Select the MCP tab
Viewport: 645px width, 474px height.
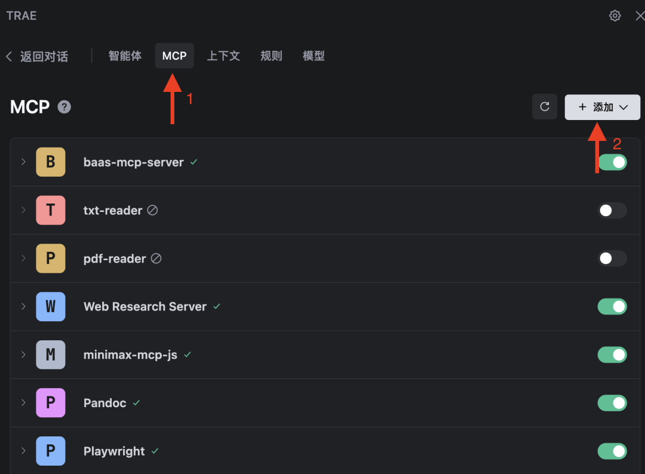174,56
